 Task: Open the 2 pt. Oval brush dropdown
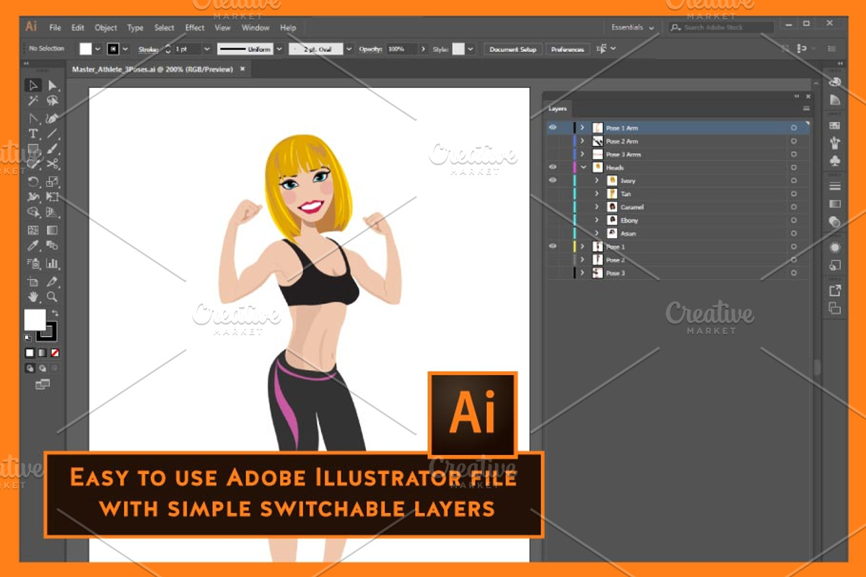349,49
